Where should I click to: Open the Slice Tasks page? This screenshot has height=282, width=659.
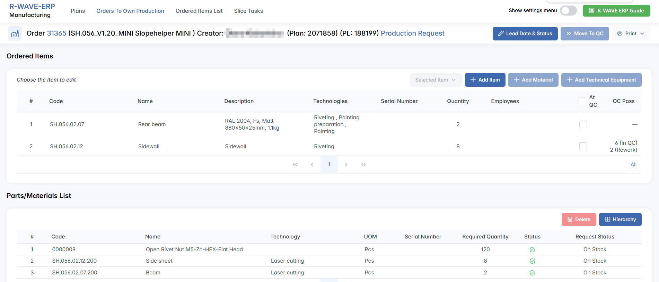point(248,11)
